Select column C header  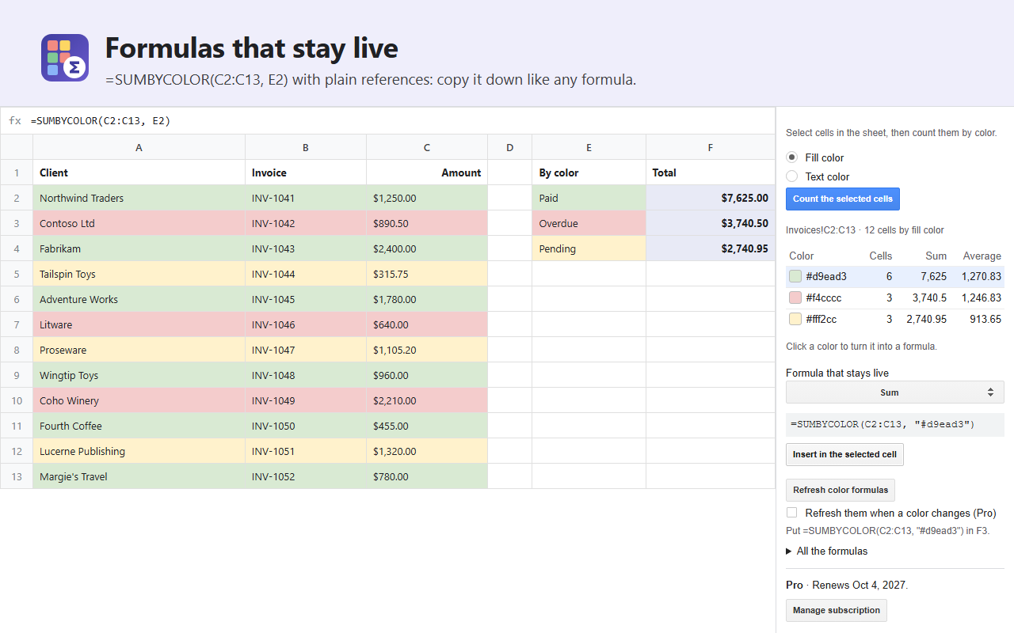[427, 147]
